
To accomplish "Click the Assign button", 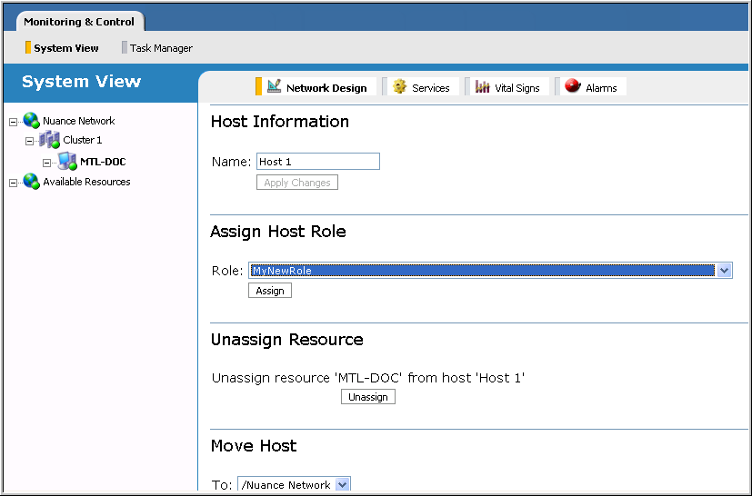I will click(270, 291).
